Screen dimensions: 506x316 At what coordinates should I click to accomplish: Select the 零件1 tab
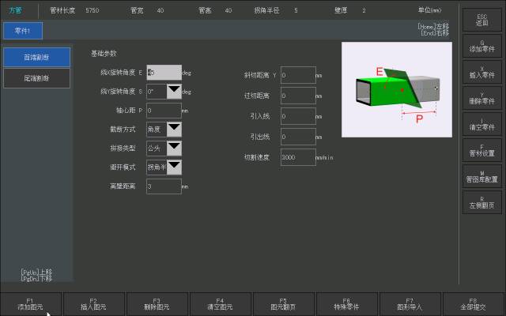pyautogui.click(x=23, y=31)
